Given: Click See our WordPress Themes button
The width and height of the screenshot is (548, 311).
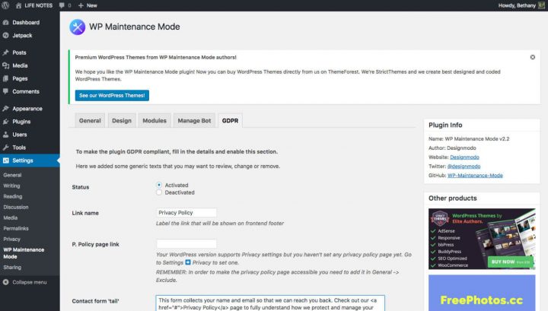Looking at the screenshot, I should [112, 95].
